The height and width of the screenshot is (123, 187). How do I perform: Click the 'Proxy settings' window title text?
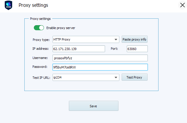[x=33, y=5]
